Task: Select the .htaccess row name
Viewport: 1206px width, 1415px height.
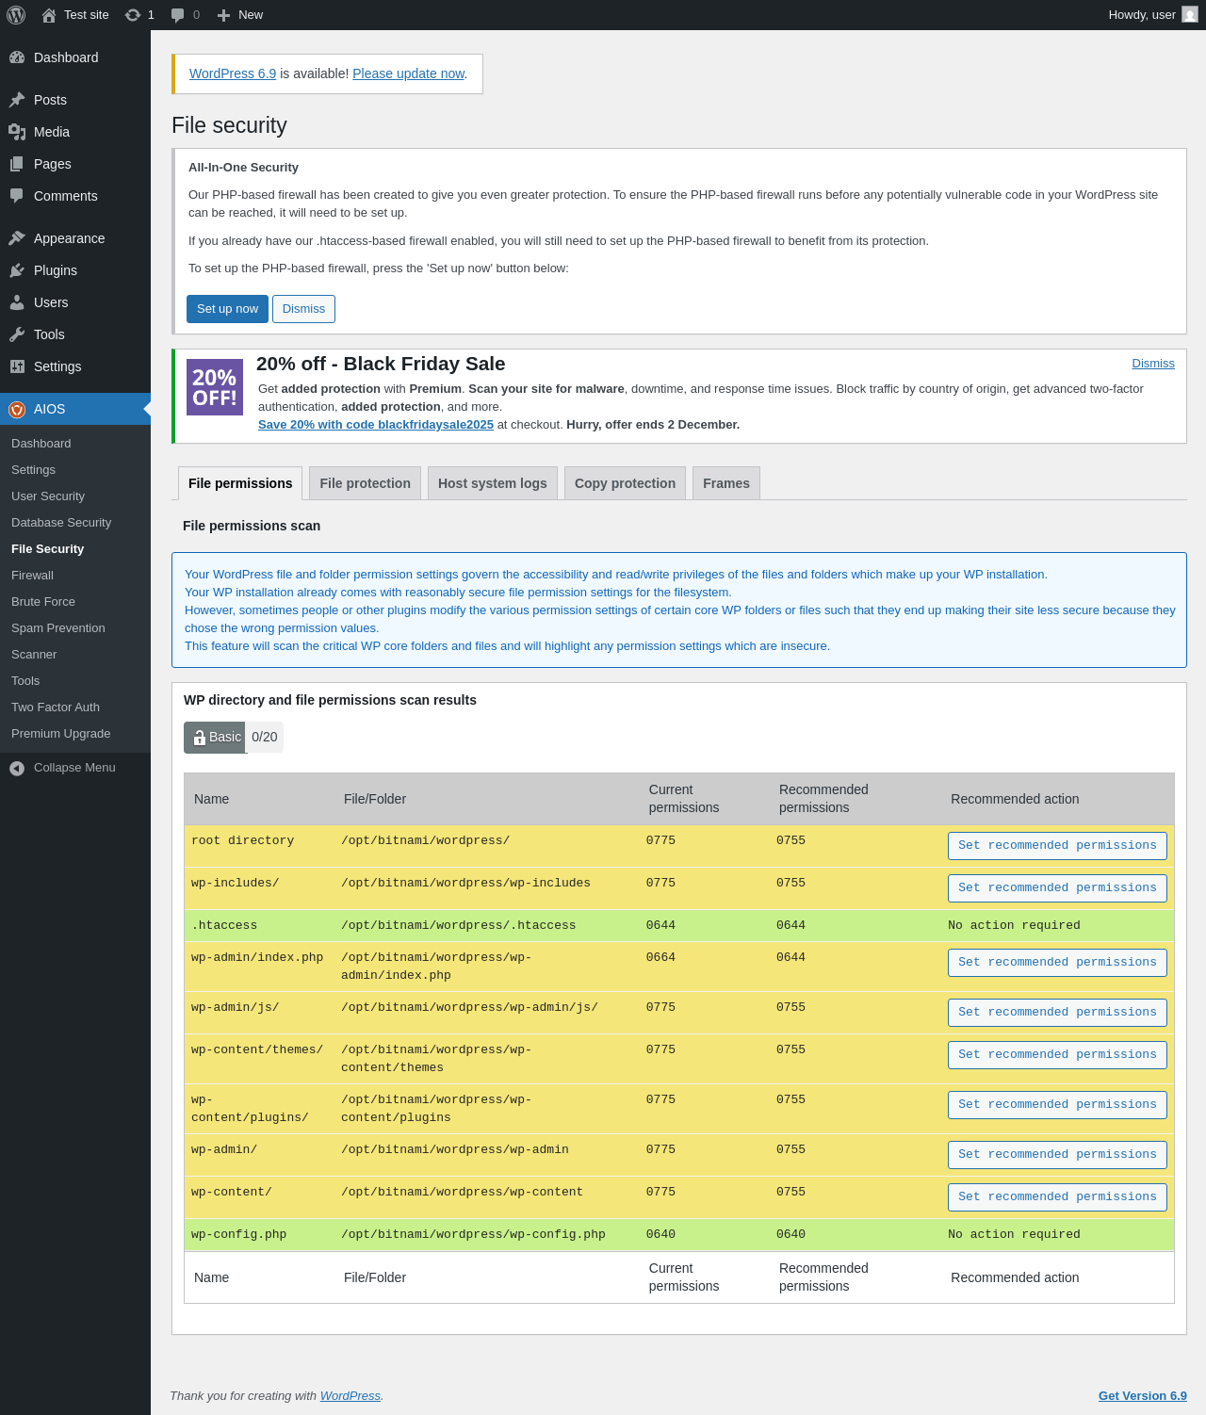Action: (224, 926)
